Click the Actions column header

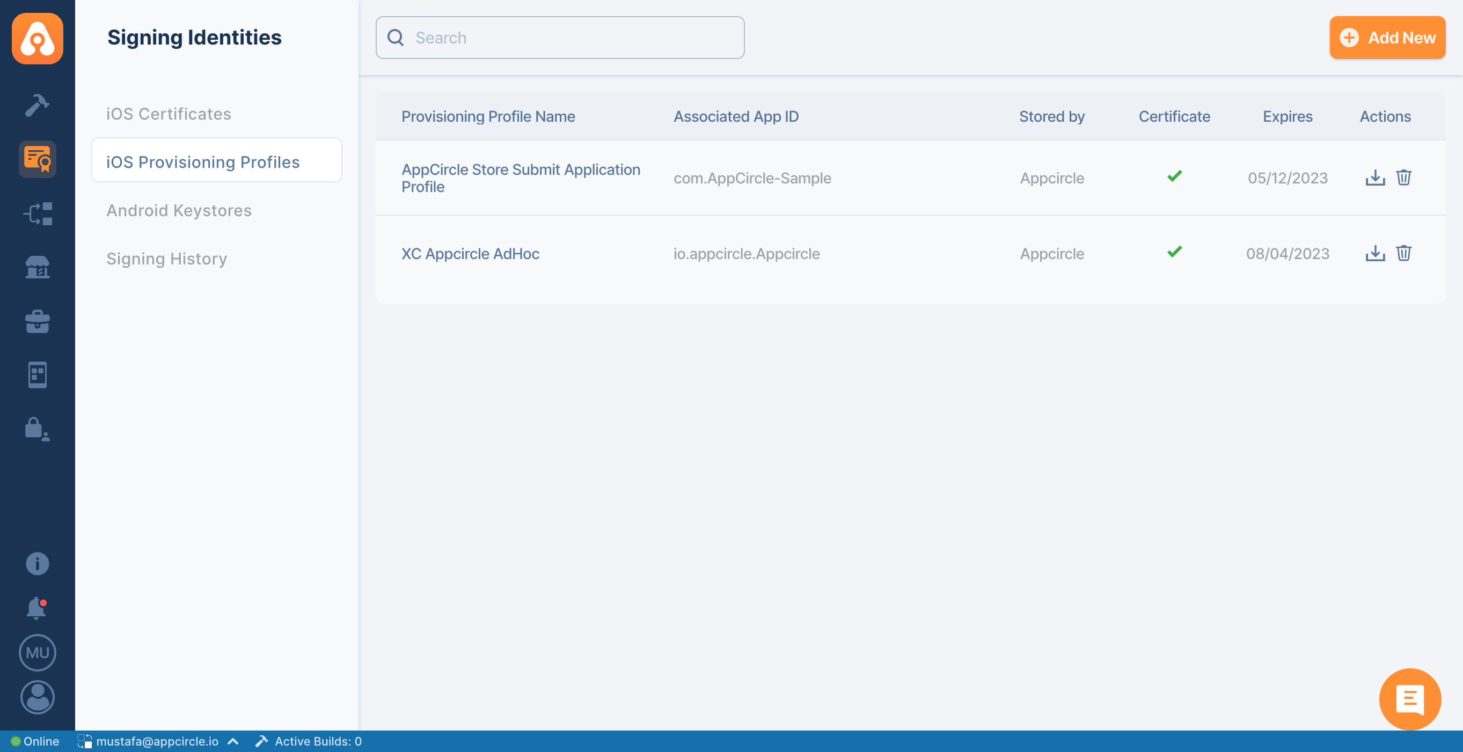(x=1385, y=116)
